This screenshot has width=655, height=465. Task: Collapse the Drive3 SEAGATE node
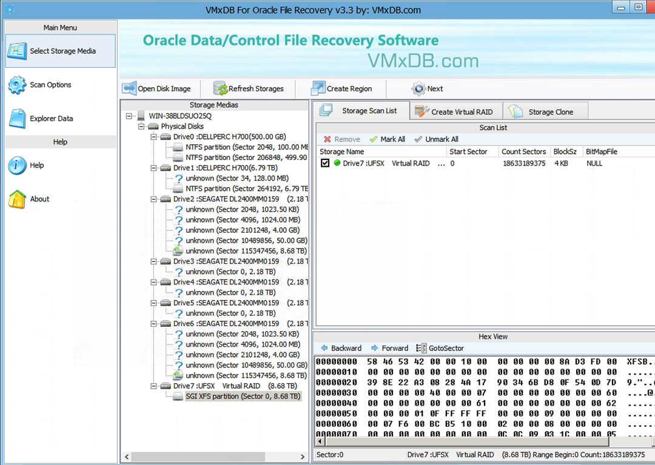pos(153,261)
